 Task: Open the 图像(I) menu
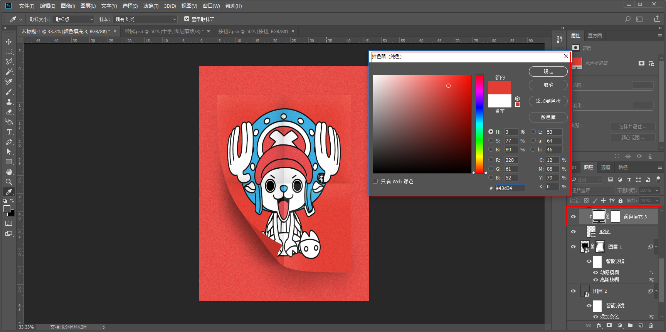click(x=68, y=6)
